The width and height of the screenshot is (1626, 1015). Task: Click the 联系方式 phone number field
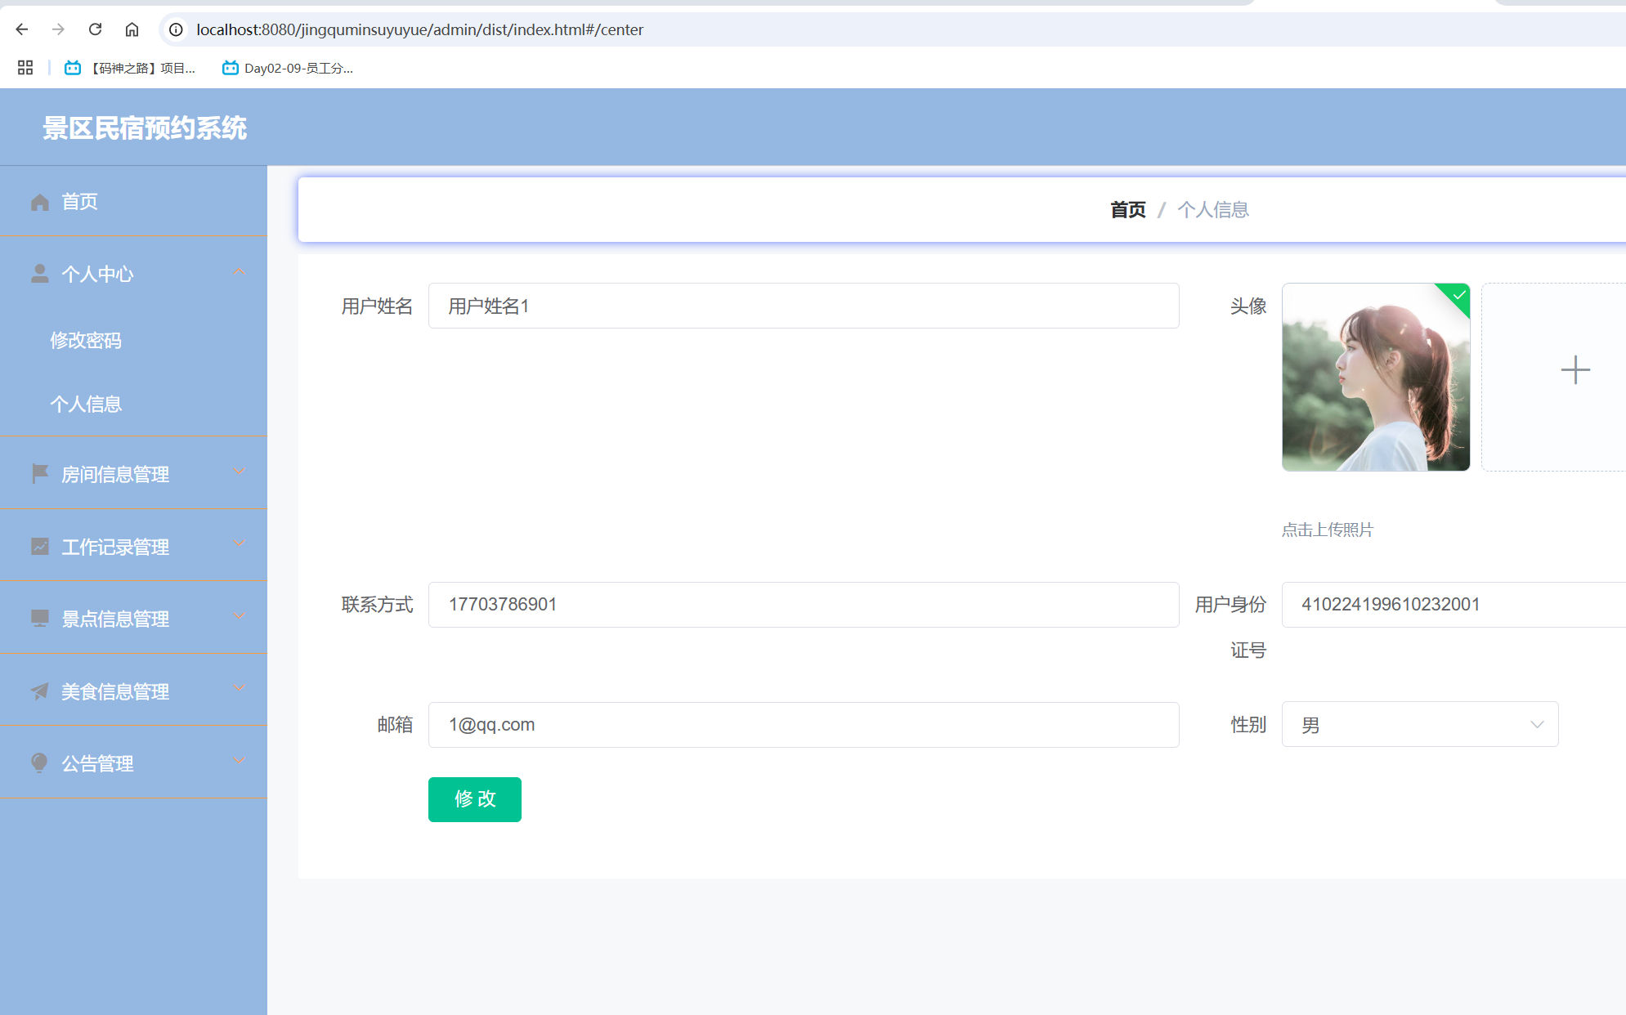pyautogui.click(x=804, y=605)
